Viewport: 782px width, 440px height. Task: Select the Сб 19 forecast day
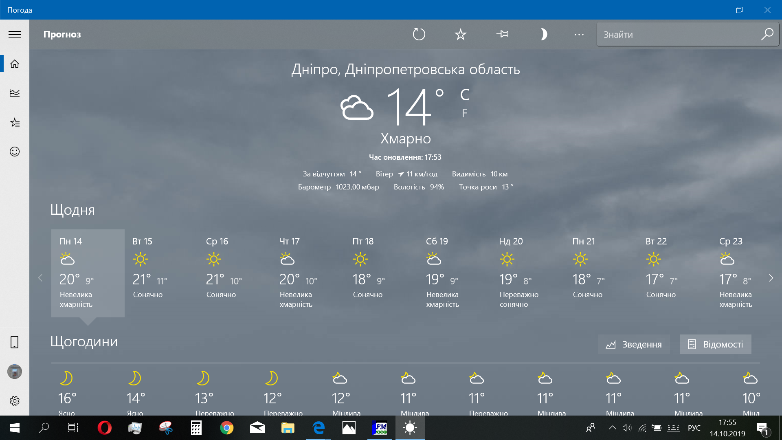click(x=454, y=273)
